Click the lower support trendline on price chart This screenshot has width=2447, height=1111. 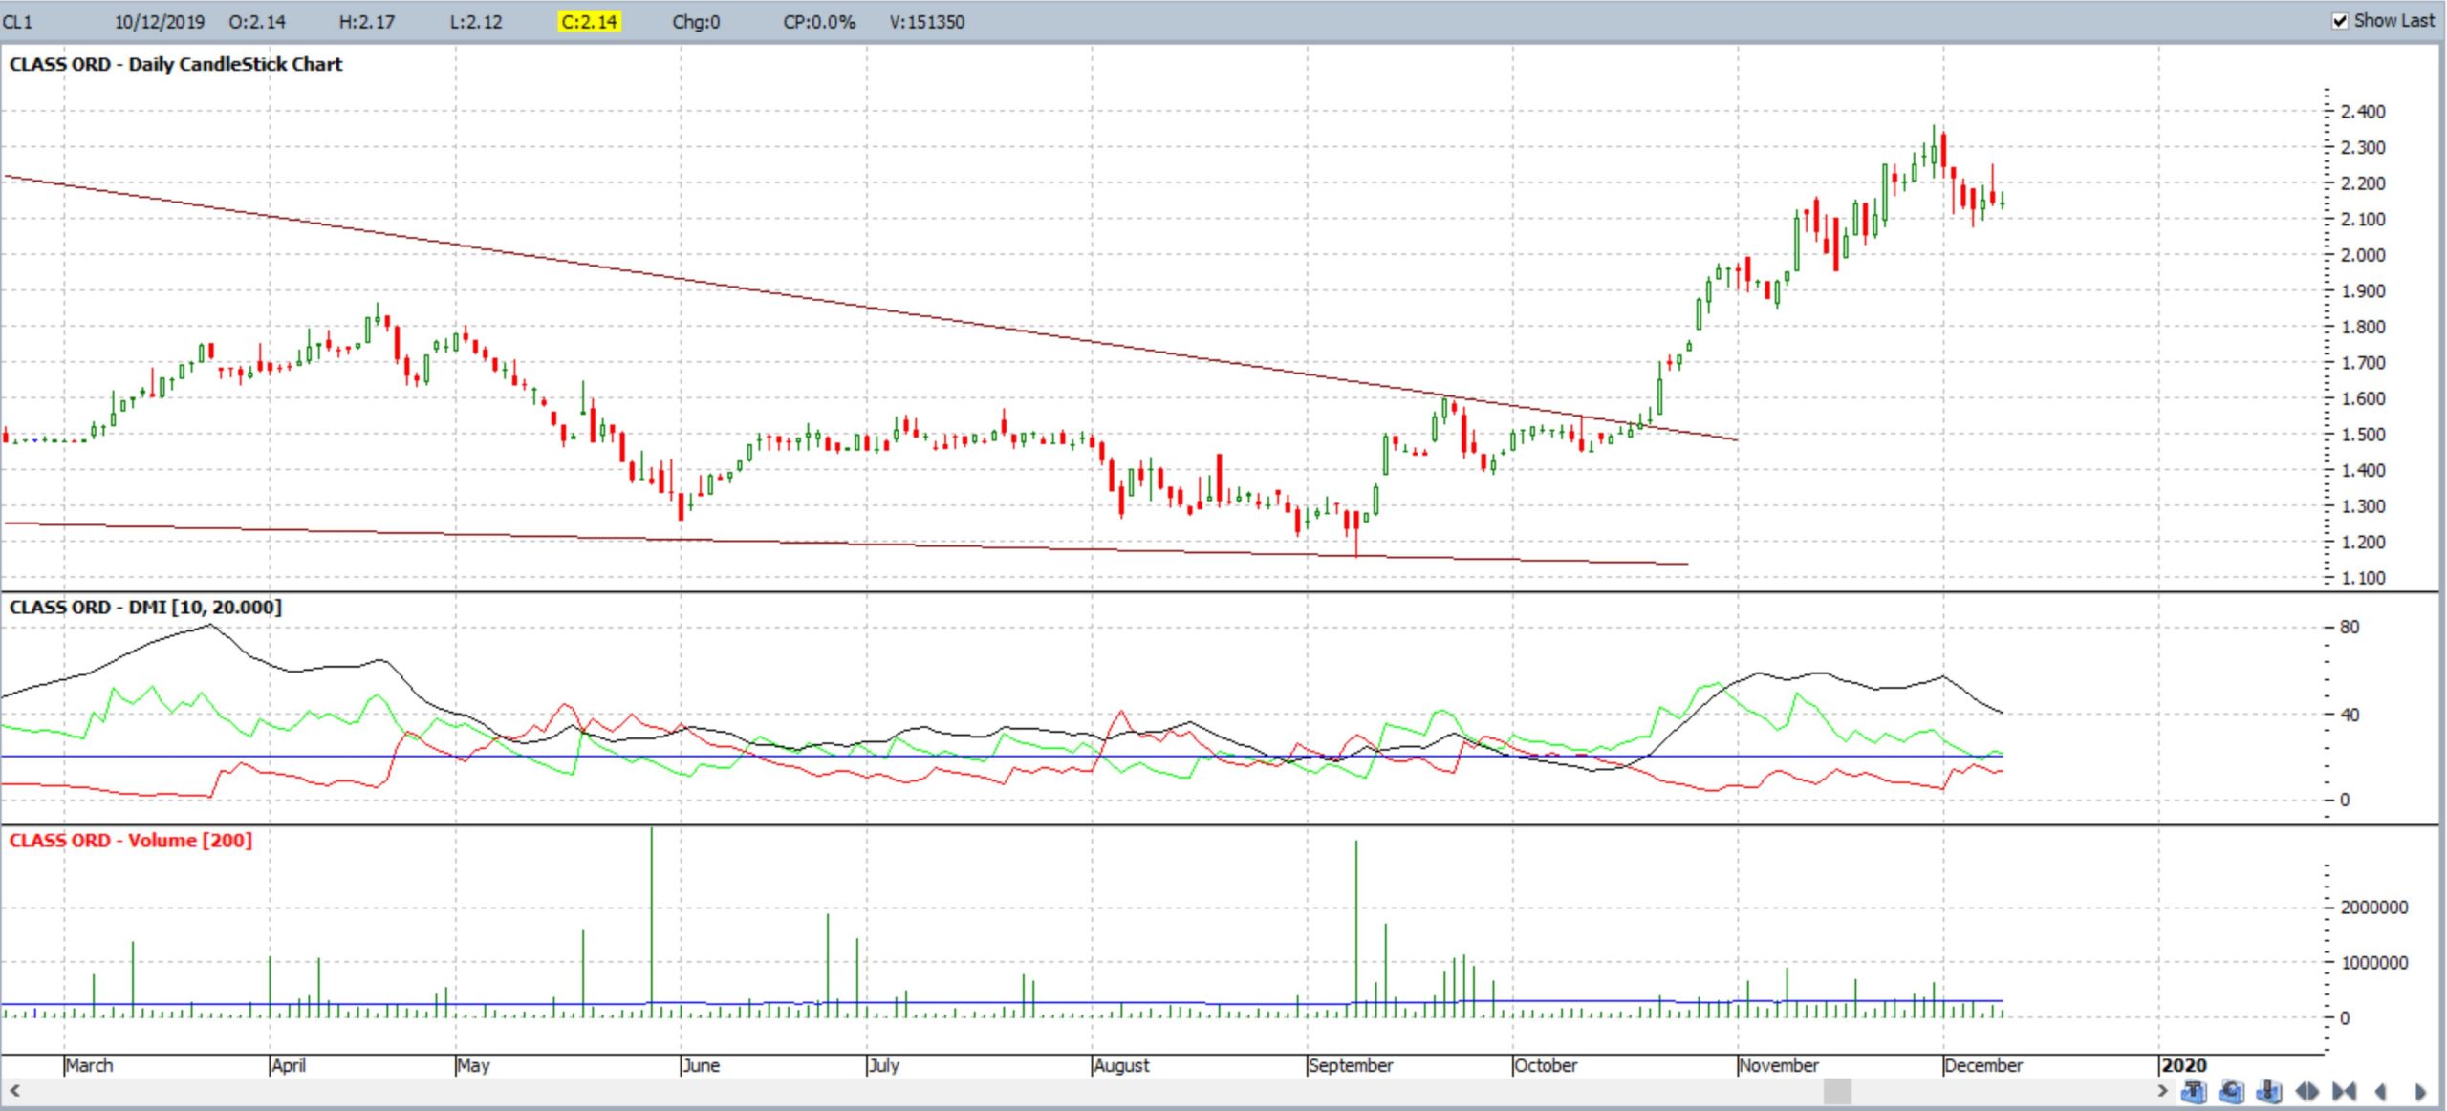[x=846, y=544]
